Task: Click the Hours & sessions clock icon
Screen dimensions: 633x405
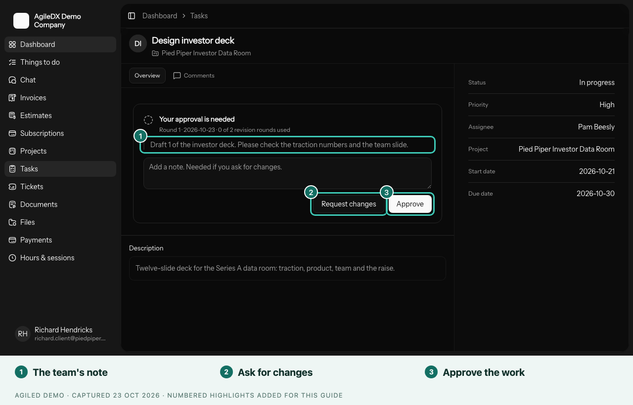Action: pyautogui.click(x=12, y=258)
